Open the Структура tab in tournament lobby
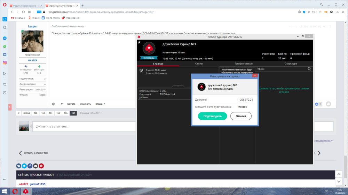 click(291, 64)
